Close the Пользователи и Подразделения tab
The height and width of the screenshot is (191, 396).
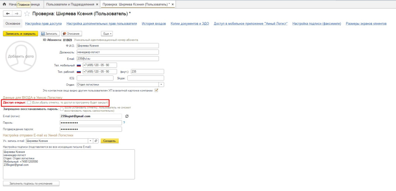[x=97, y=5]
